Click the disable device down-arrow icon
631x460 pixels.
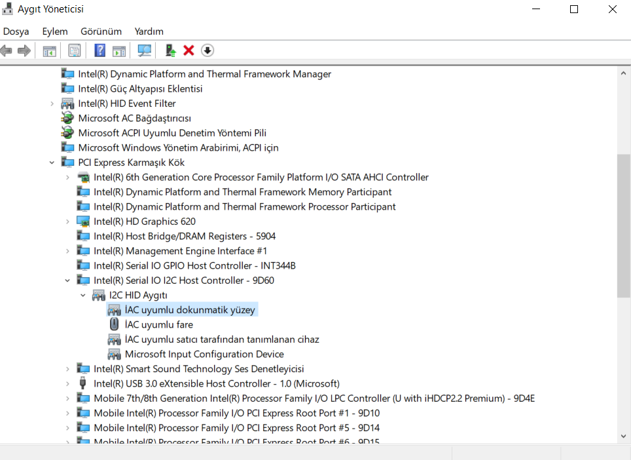coord(207,50)
